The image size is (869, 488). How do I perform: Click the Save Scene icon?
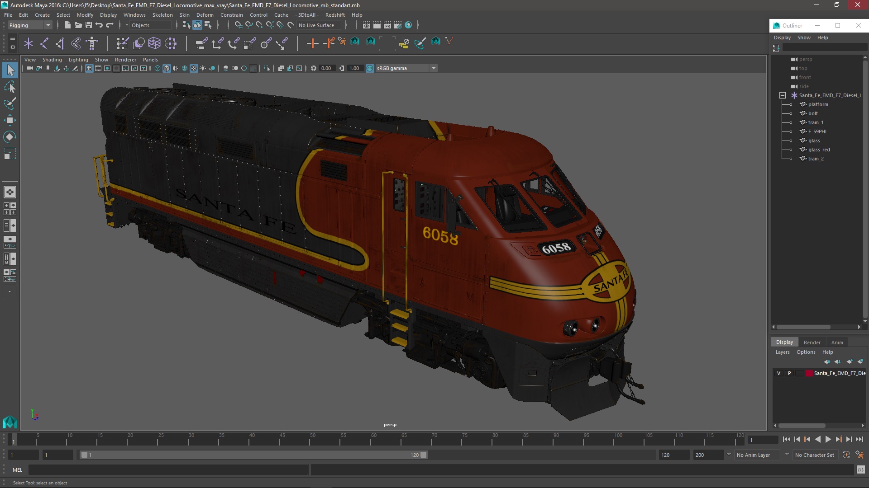pos(89,25)
